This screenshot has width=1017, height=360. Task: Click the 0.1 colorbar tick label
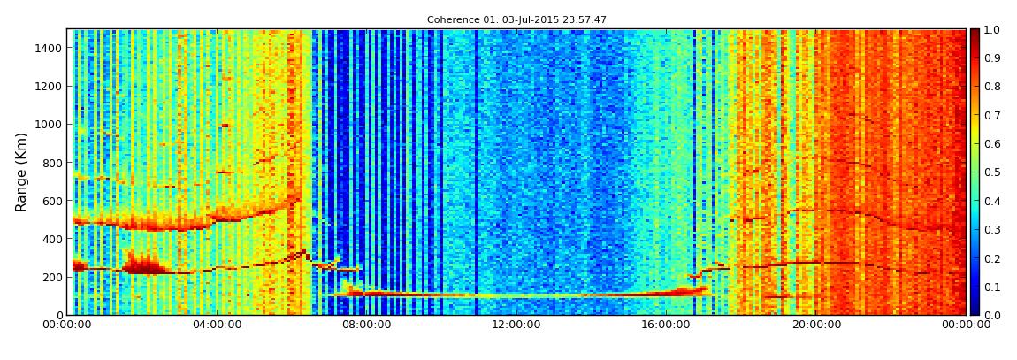[x=991, y=287]
